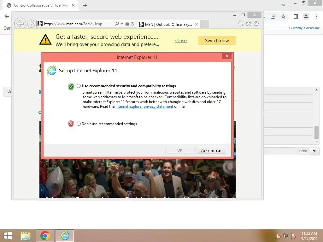The image size is (323, 242).
Task: Open File Explorer from taskbar
Action: click(26, 236)
